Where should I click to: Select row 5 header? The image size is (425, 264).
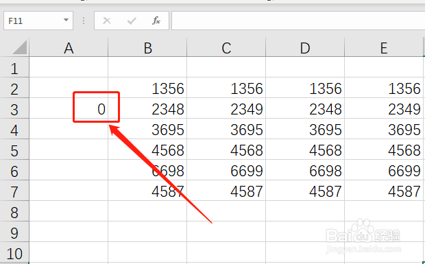(14, 149)
